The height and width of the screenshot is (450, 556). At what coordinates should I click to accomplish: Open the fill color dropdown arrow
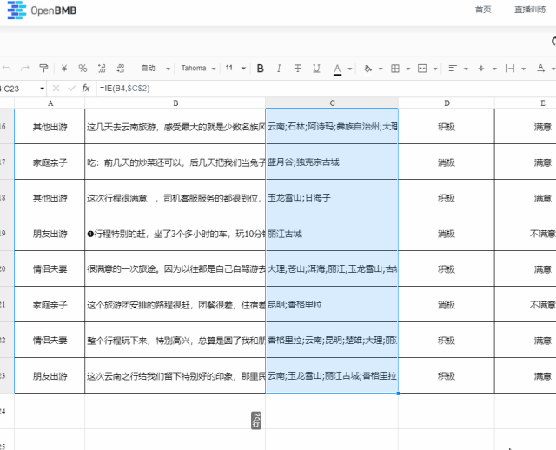(381, 69)
